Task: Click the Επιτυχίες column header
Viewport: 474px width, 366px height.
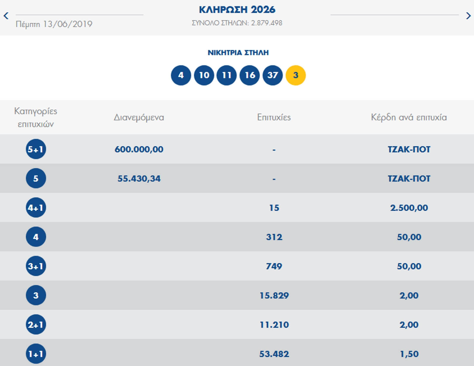Action: [274, 117]
